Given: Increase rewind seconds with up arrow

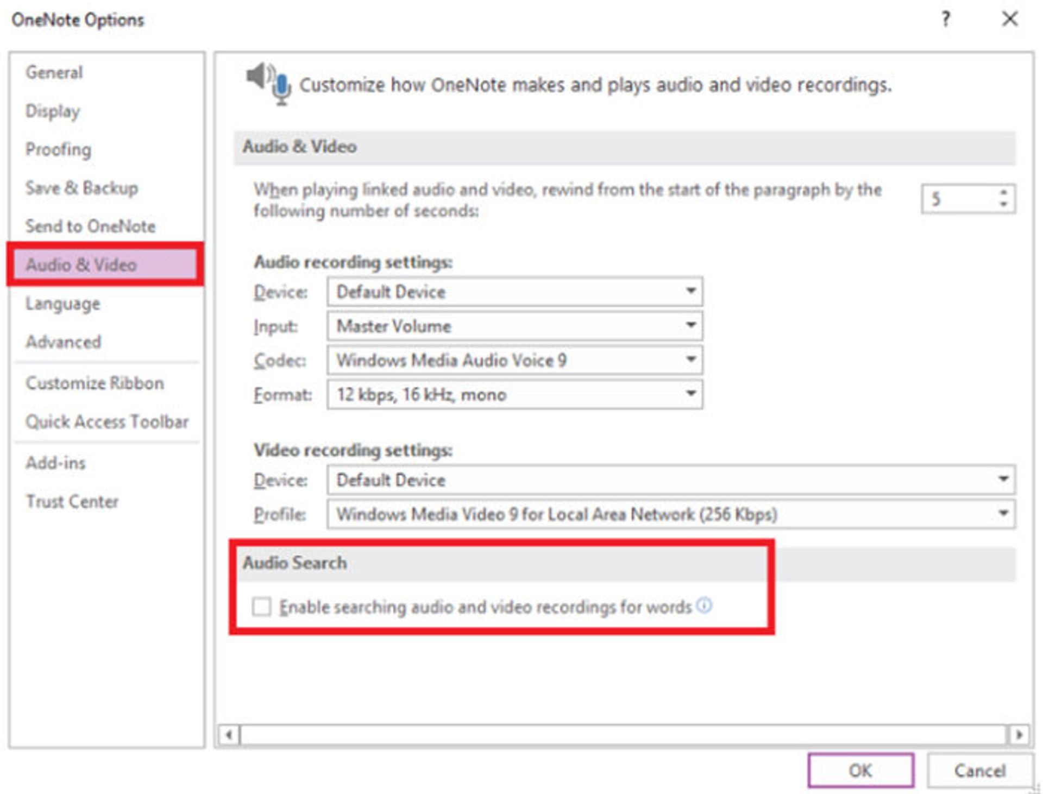Looking at the screenshot, I should tap(1003, 192).
